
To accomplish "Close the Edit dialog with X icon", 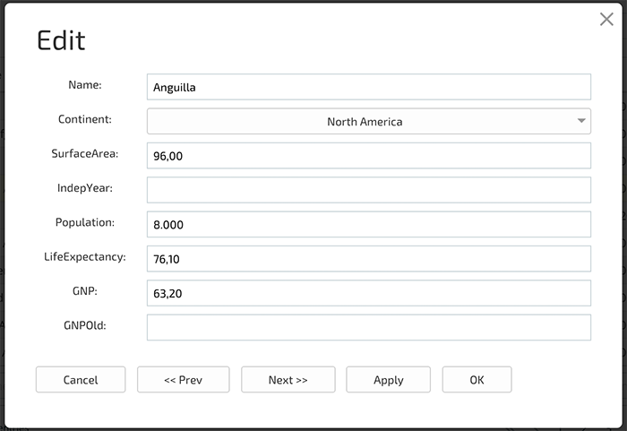I will point(606,19).
